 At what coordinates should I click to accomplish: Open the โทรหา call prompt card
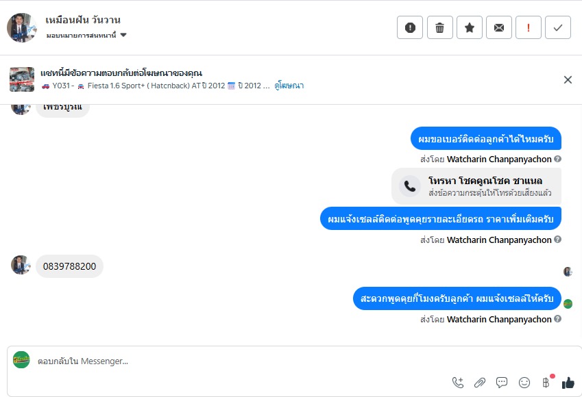476,186
